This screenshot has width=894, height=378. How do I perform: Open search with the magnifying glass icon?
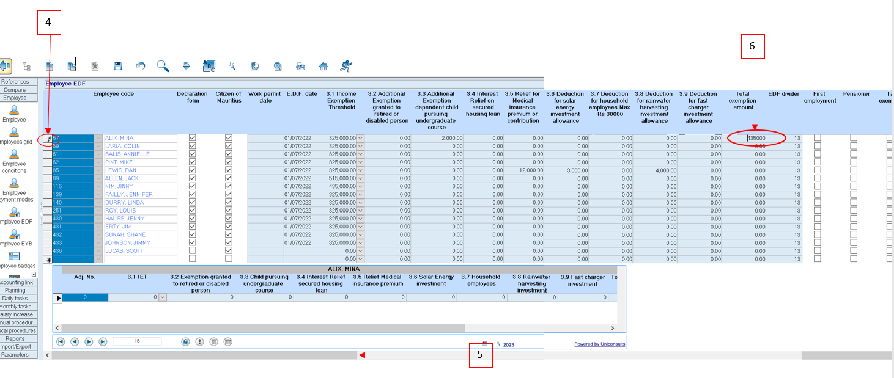point(163,65)
